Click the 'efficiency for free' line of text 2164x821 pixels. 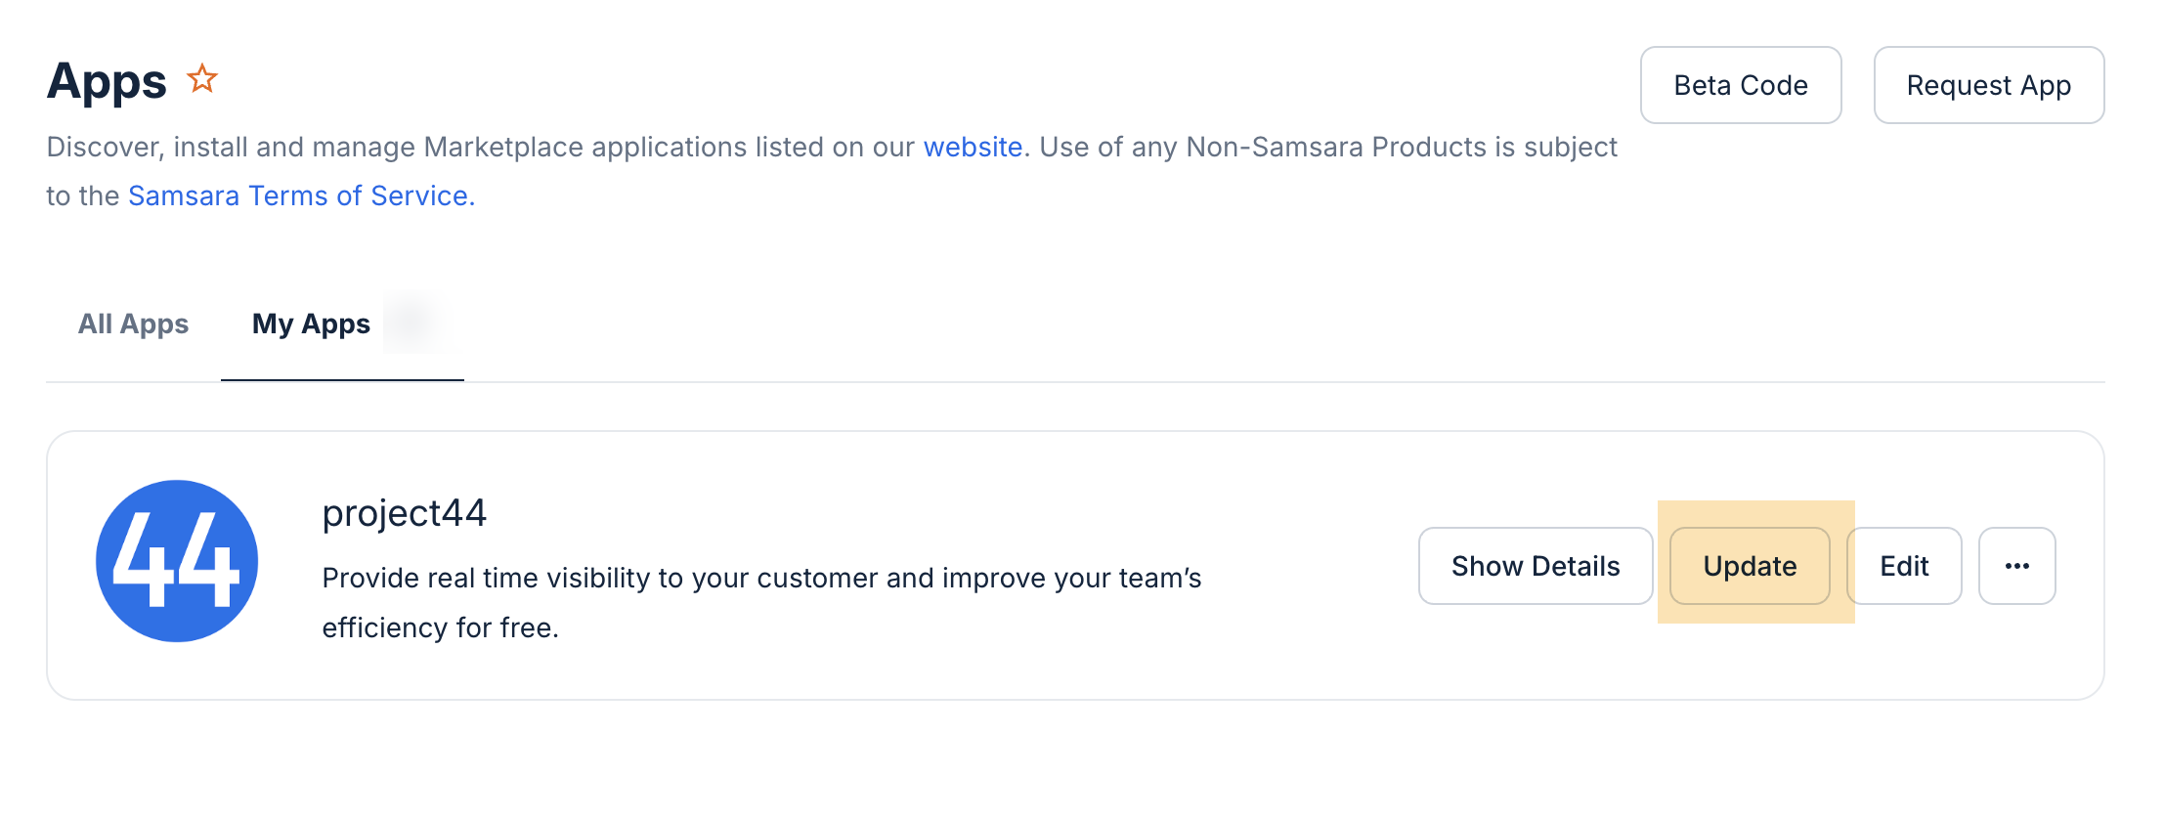(x=440, y=627)
